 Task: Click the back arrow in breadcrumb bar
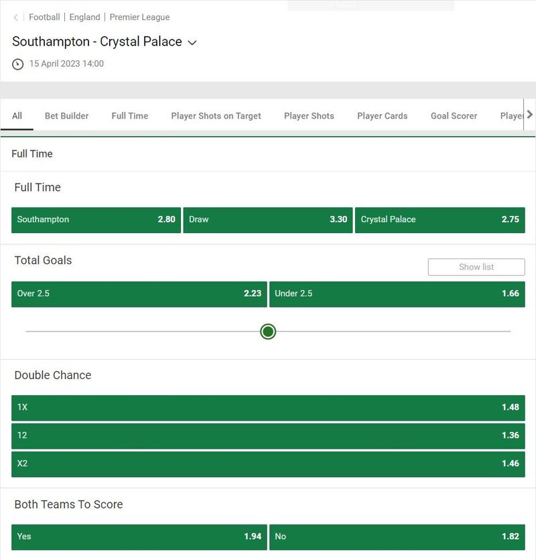15,17
